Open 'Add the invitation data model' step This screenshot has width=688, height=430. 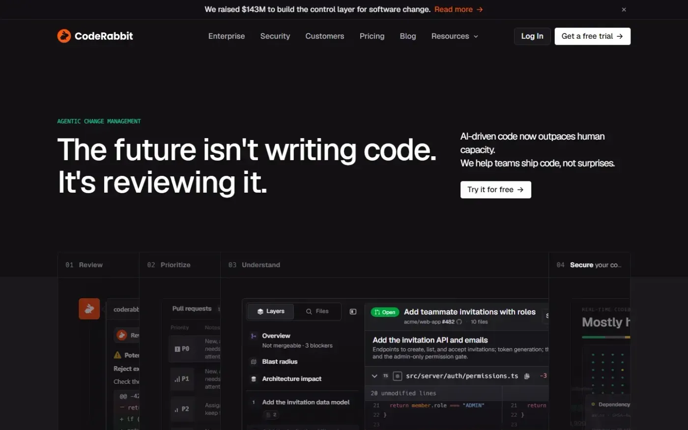tap(306, 402)
